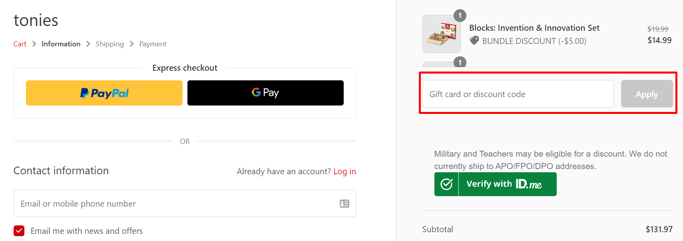The height and width of the screenshot is (241, 683).
Task: Toggle the news and offers subscription checkbox
Action: 19,231
